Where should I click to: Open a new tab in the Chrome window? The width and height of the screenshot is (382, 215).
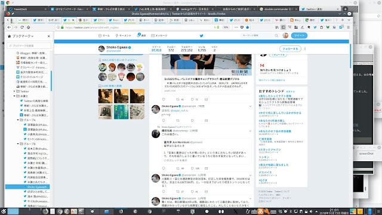pyautogui.click(x=345, y=9)
